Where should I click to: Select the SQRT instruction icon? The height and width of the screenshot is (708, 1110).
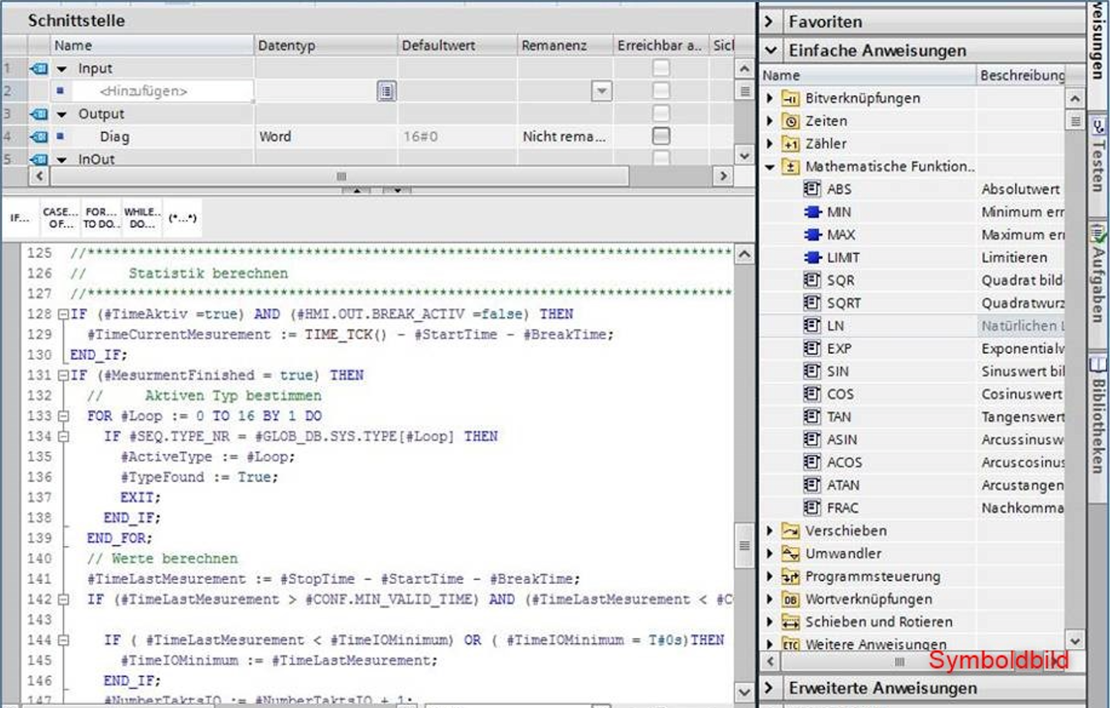[812, 303]
